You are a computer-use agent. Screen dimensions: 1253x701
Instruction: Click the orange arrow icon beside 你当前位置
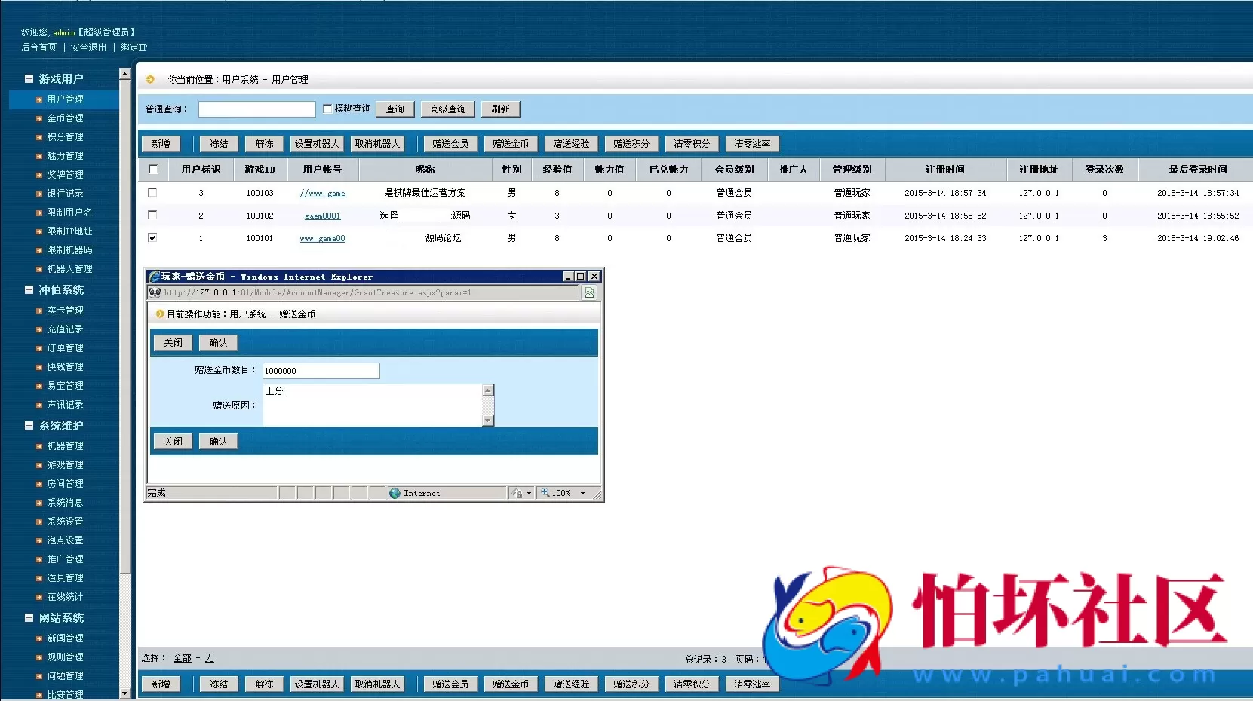(x=150, y=79)
